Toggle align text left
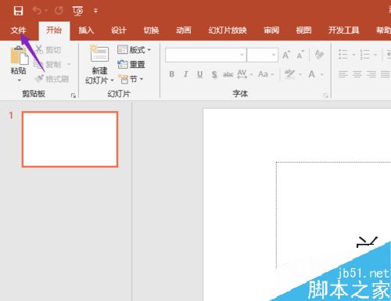The height and width of the screenshot is (301, 391). point(343,74)
